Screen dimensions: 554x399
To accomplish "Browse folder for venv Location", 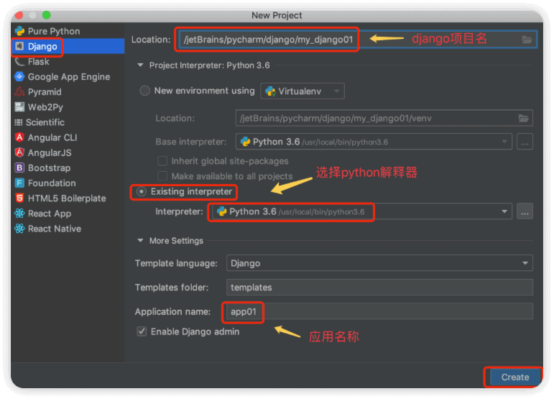I will [523, 118].
